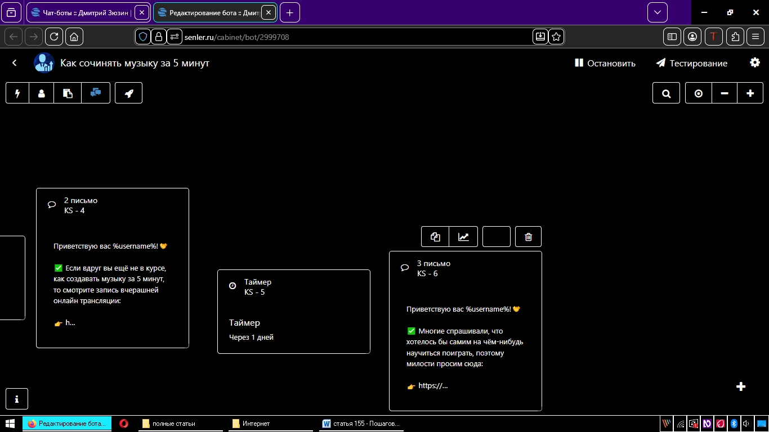
Task: Duplicate the 3 письмо block
Action: pos(435,237)
